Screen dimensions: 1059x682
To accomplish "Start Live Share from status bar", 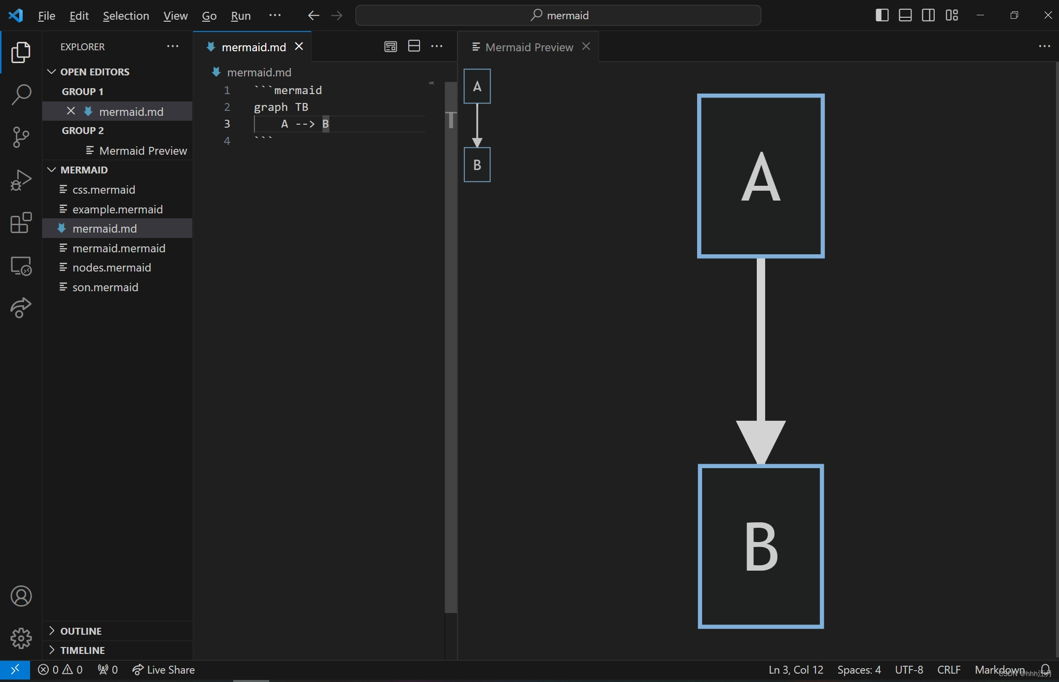I will [164, 670].
